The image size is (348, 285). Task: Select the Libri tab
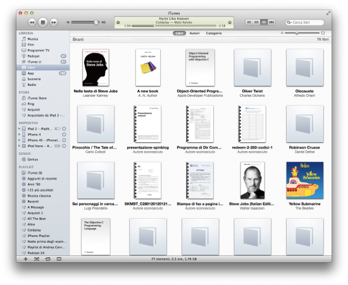pos(179,33)
